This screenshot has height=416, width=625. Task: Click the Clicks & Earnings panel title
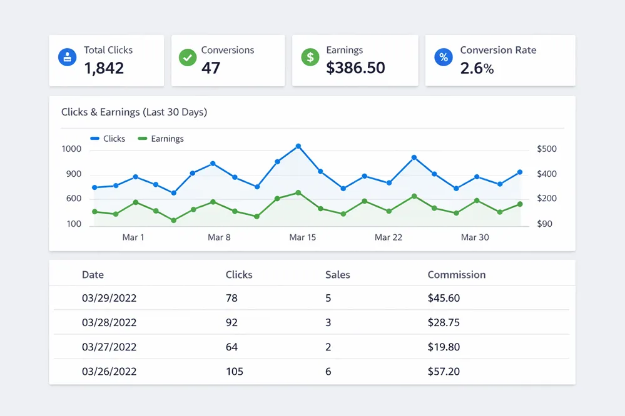point(134,112)
